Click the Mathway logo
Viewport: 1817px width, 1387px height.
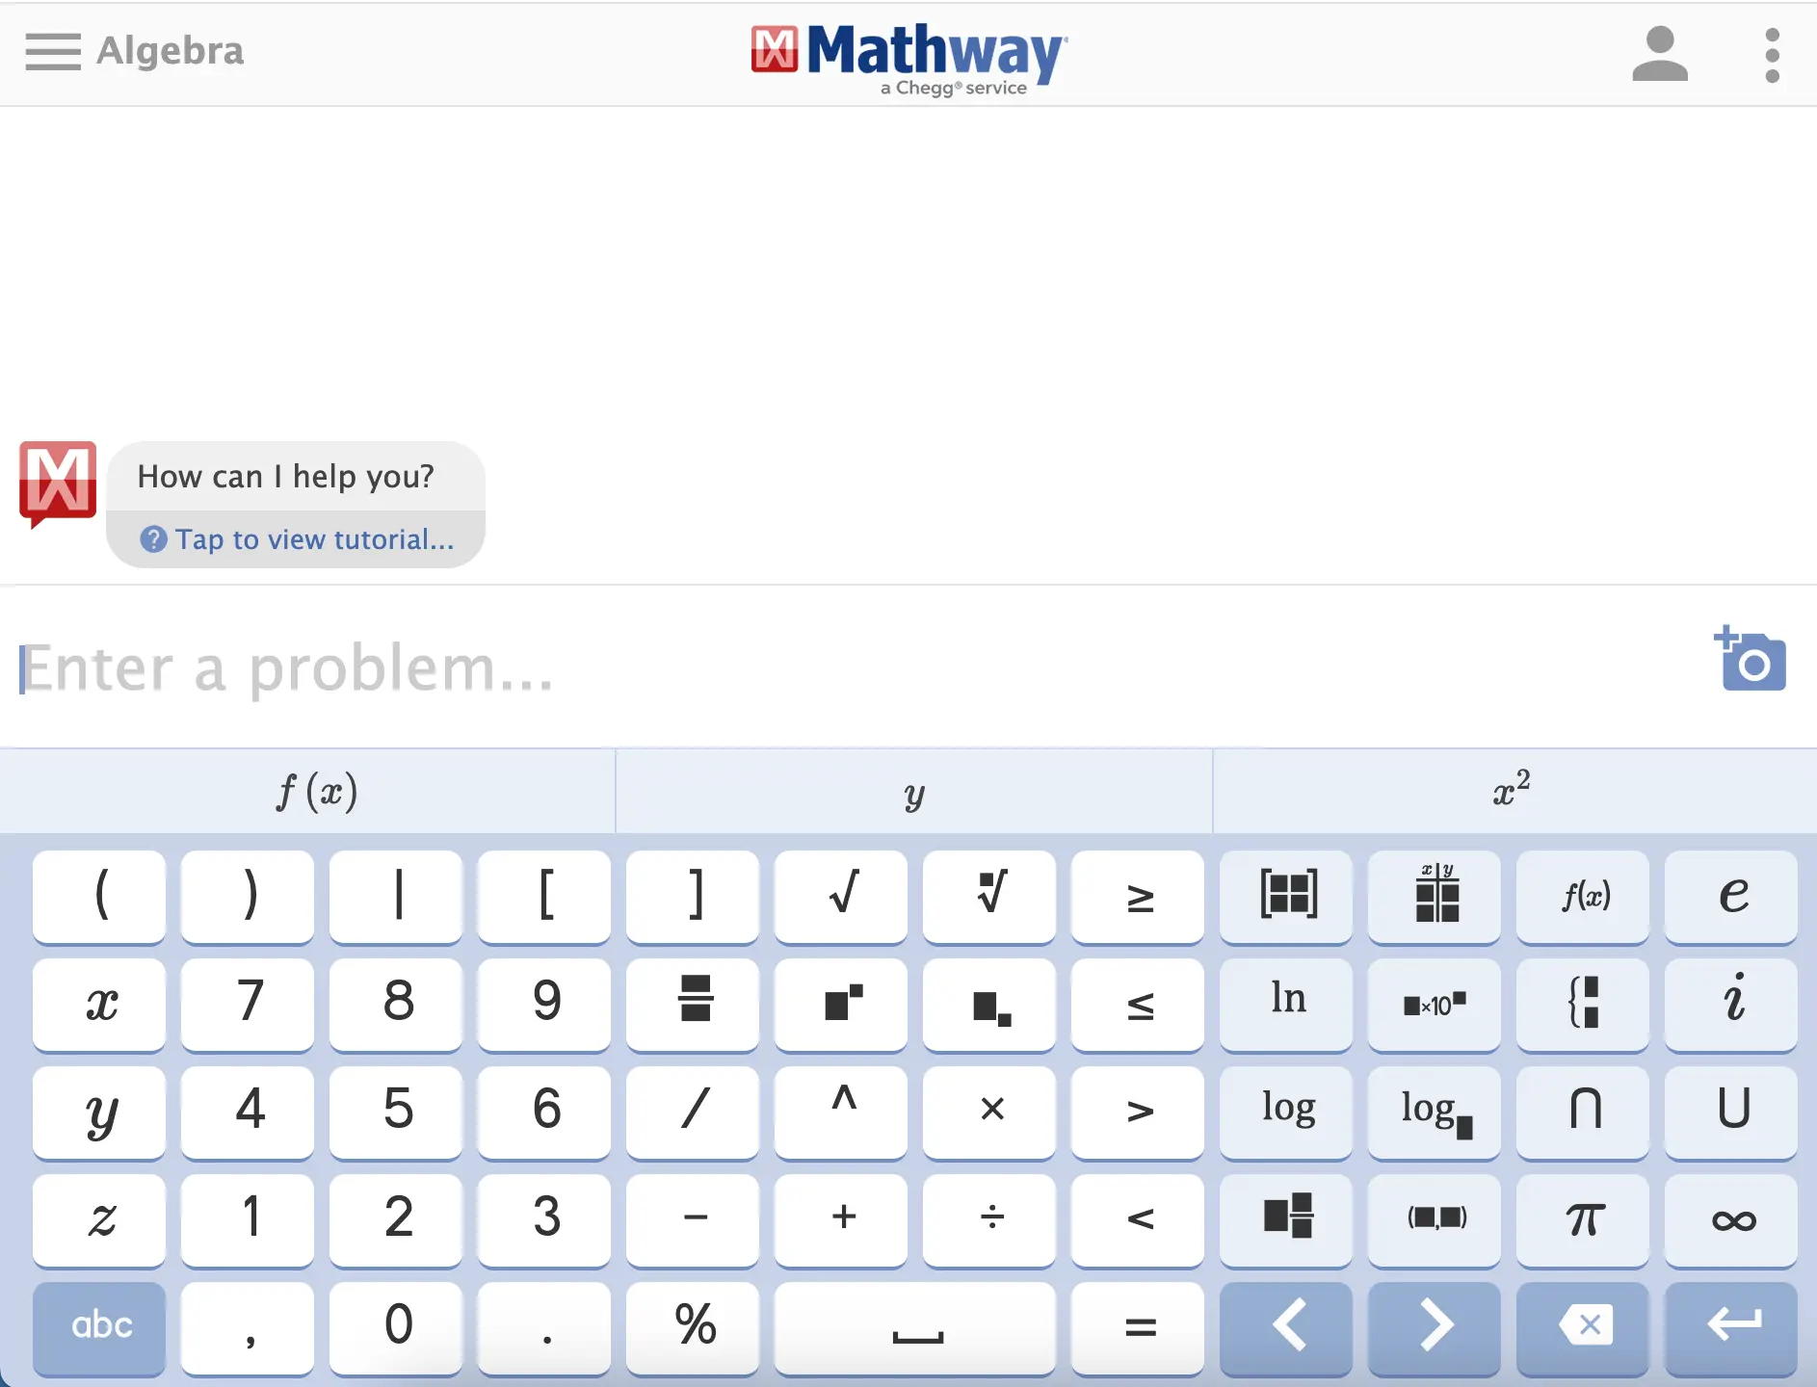[x=908, y=58]
